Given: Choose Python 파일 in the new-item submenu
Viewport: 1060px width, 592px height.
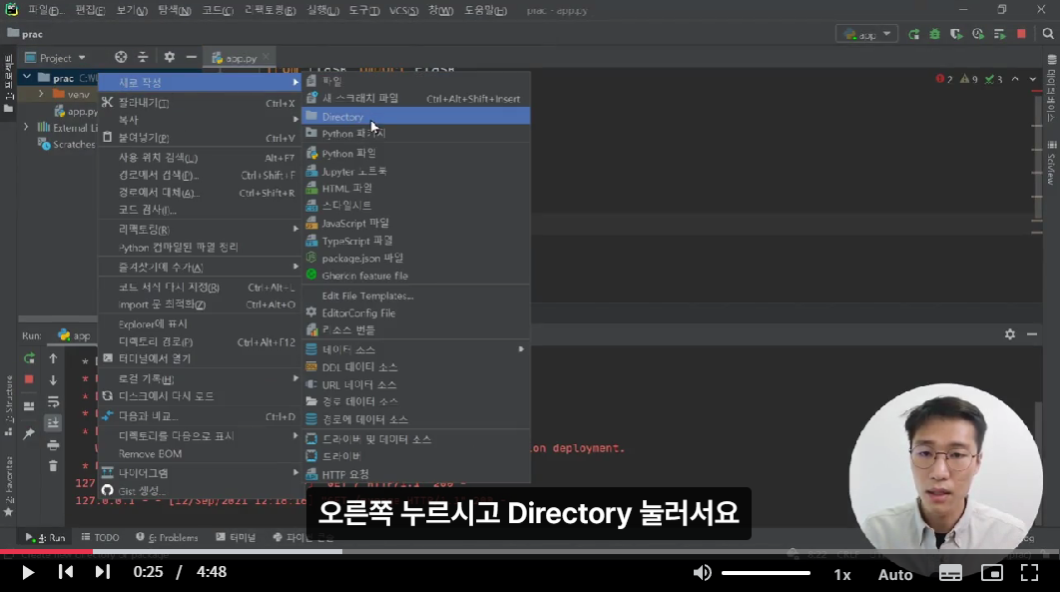Looking at the screenshot, I should tap(415, 154).
